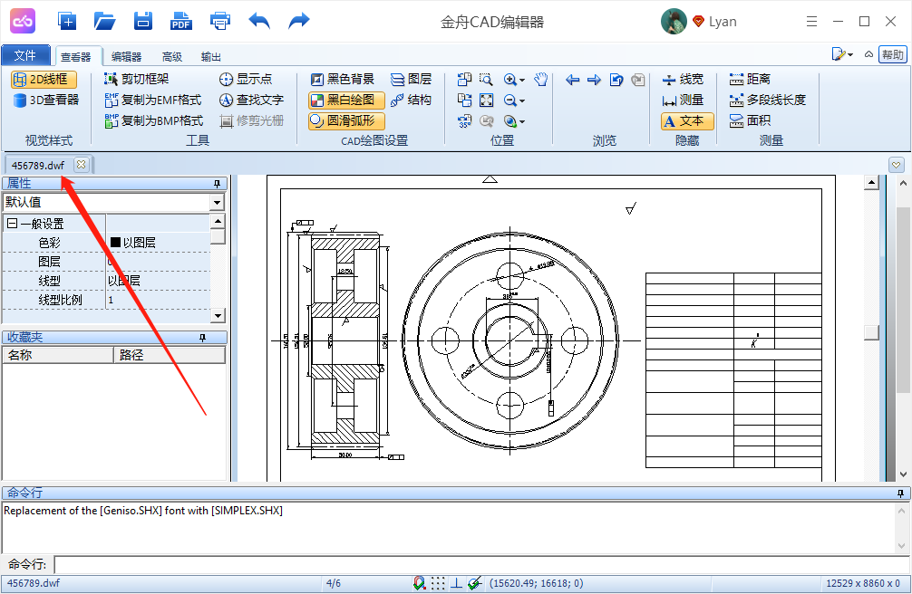
Task: Close the 456789.dwf document tab
Action: (x=81, y=165)
